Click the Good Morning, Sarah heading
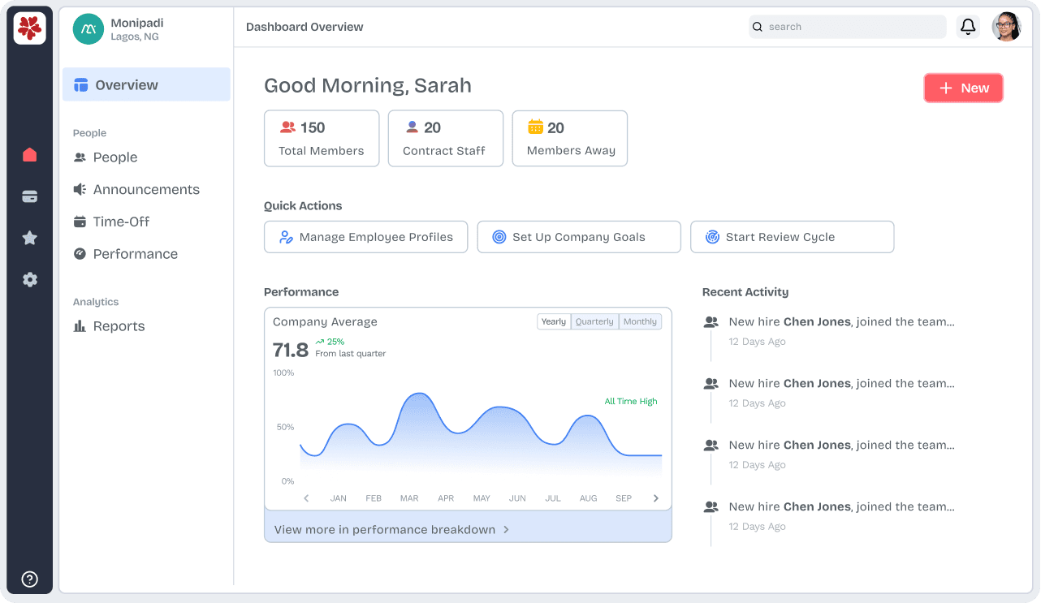The height and width of the screenshot is (603, 1041). coord(368,85)
